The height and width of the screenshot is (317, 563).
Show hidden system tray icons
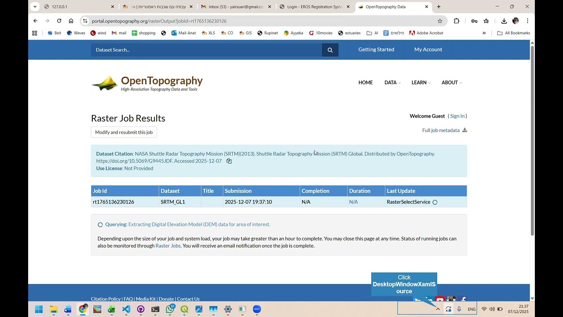[x=438, y=309]
